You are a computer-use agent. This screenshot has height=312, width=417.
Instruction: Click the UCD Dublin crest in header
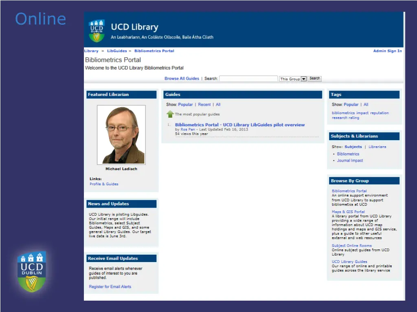tap(97, 31)
